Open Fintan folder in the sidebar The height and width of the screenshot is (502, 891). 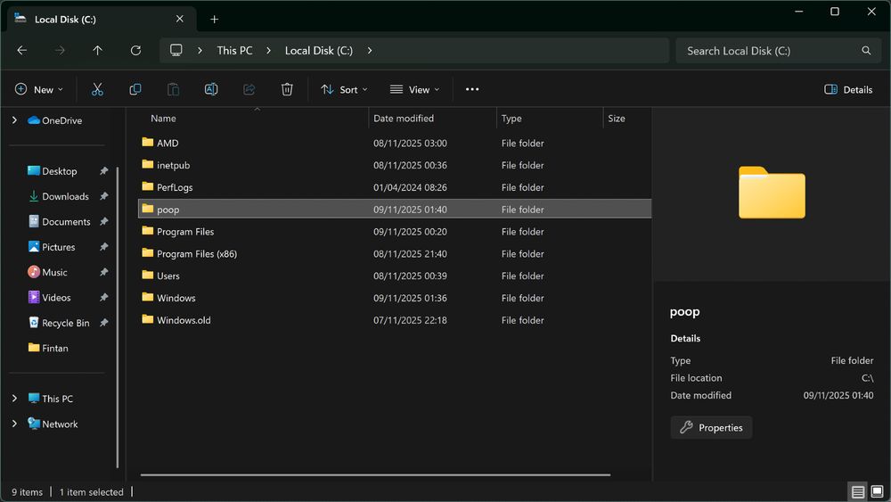tap(54, 348)
